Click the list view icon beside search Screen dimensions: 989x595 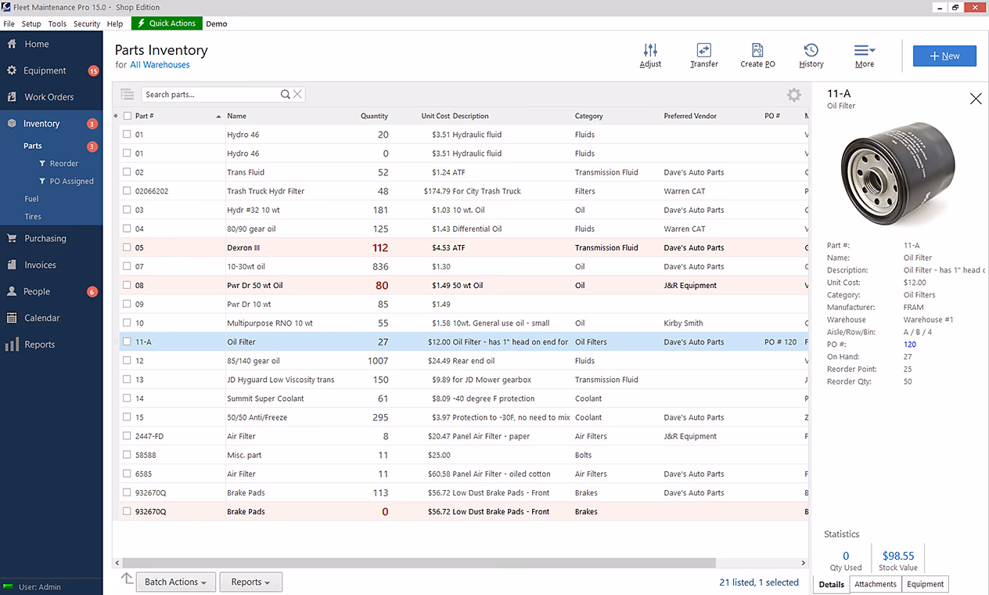click(x=127, y=95)
